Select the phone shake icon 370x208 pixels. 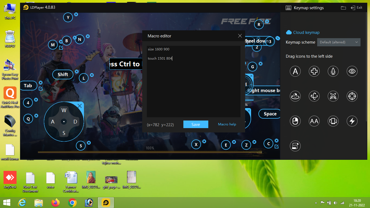pyautogui.click(x=333, y=121)
